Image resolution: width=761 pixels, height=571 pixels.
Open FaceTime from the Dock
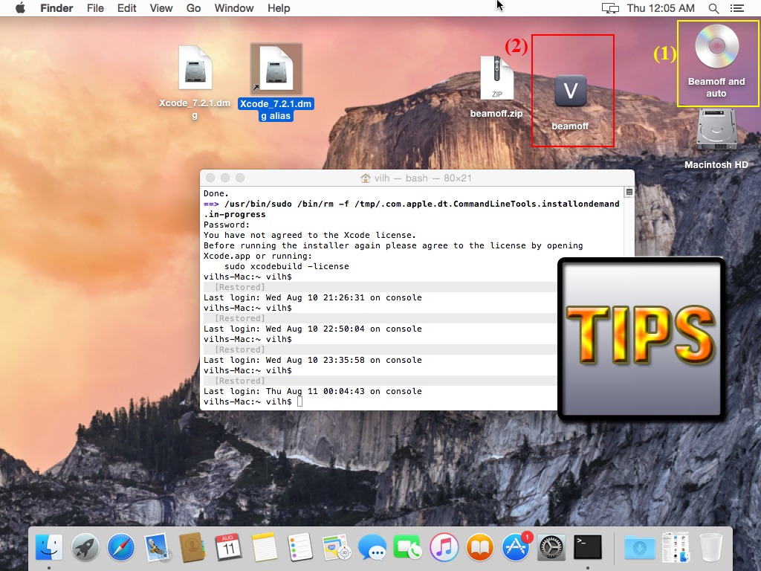coord(408,547)
